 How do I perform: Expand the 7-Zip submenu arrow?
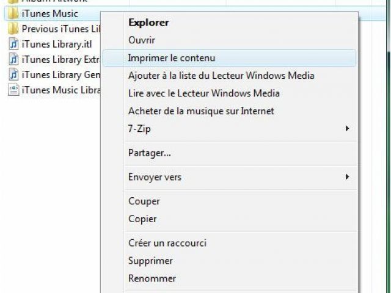point(347,129)
